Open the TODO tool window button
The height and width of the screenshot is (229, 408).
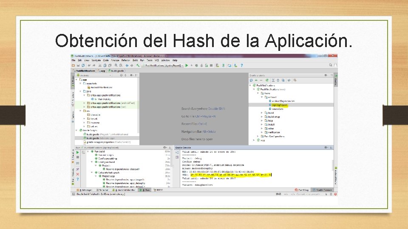158,190
